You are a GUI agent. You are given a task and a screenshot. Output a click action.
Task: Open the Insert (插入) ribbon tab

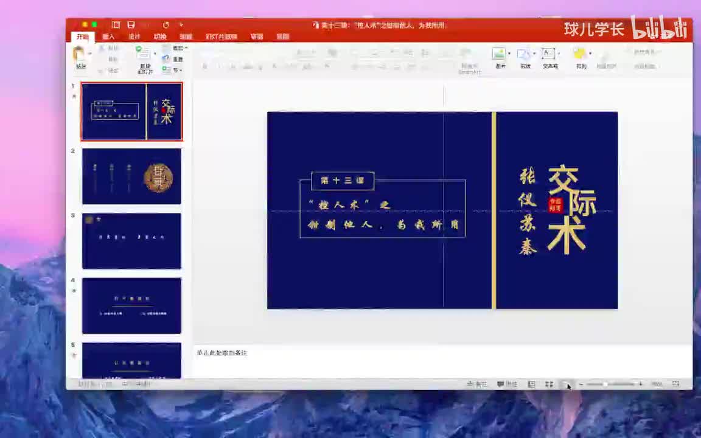point(108,36)
